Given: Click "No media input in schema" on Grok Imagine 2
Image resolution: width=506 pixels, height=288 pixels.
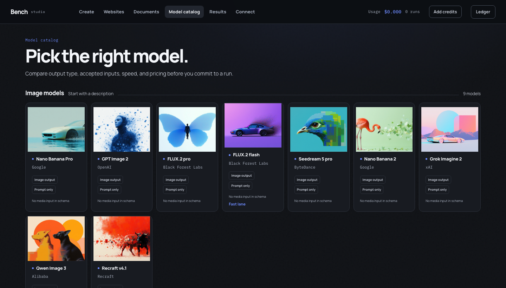Looking at the screenshot, I should 444,201.
